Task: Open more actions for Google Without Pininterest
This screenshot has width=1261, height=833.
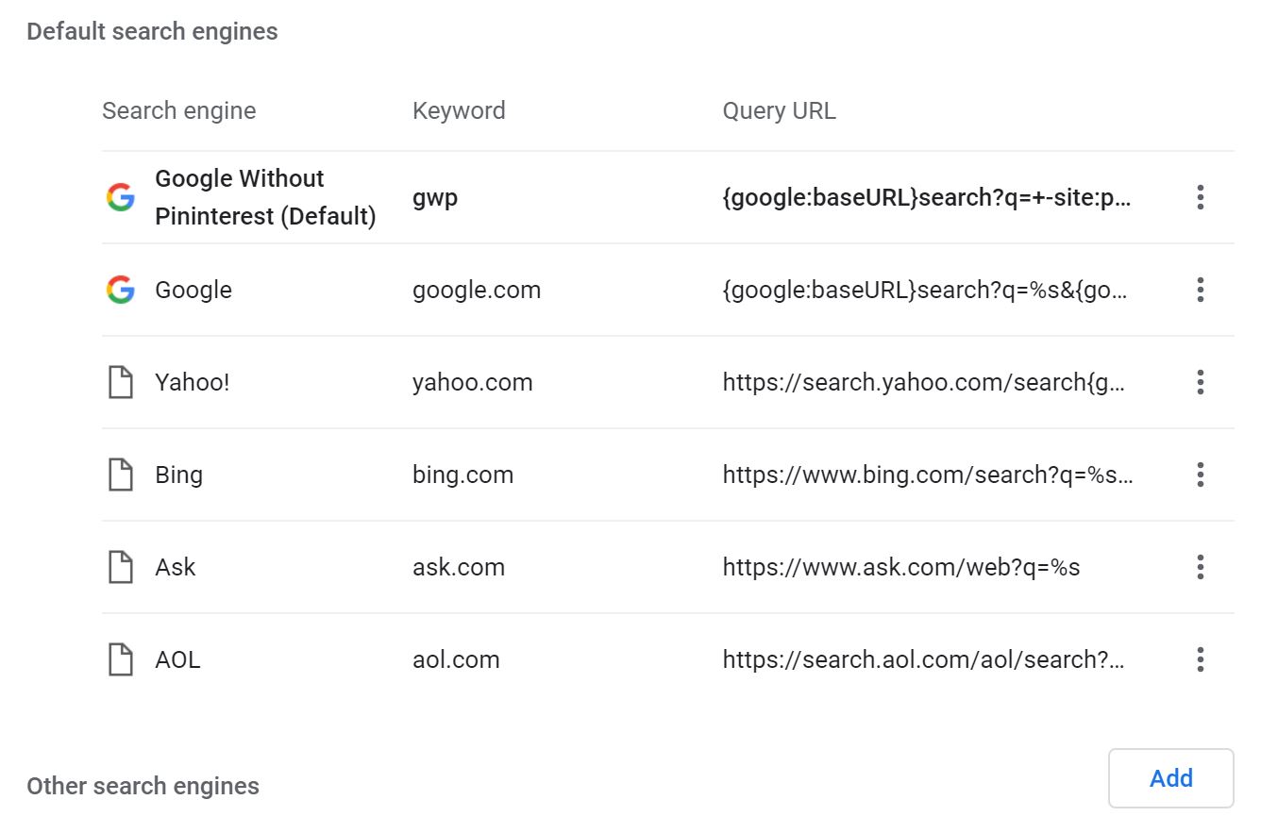Action: pyautogui.click(x=1200, y=197)
